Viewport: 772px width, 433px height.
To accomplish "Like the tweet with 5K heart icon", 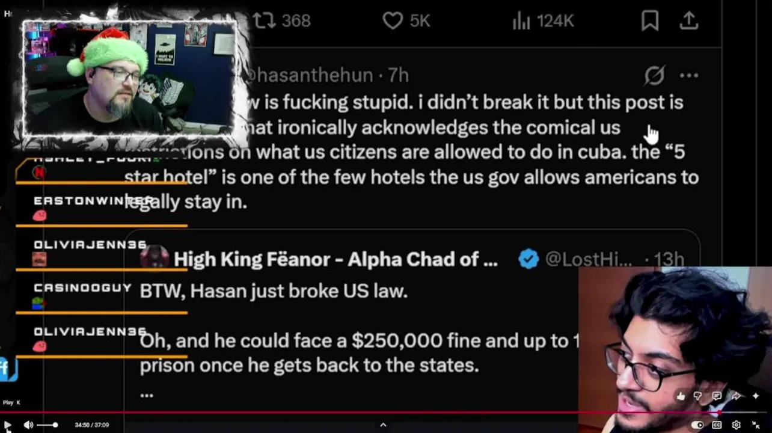I will pyautogui.click(x=393, y=21).
